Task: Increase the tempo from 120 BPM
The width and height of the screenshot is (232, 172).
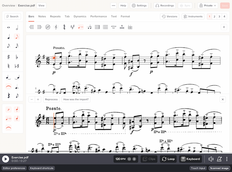Action: click(134, 159)
